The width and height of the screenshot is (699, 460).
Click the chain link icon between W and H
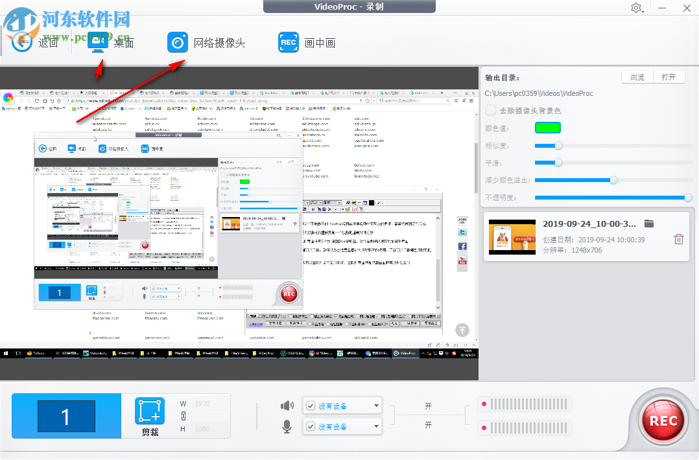point(184,415)
